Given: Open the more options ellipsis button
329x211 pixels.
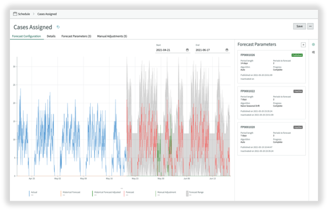Looking at the screenshot, I should point(310,26).
